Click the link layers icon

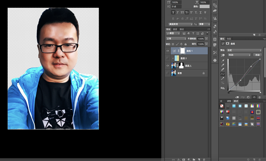pyautogui.click(x=173, y=159)
